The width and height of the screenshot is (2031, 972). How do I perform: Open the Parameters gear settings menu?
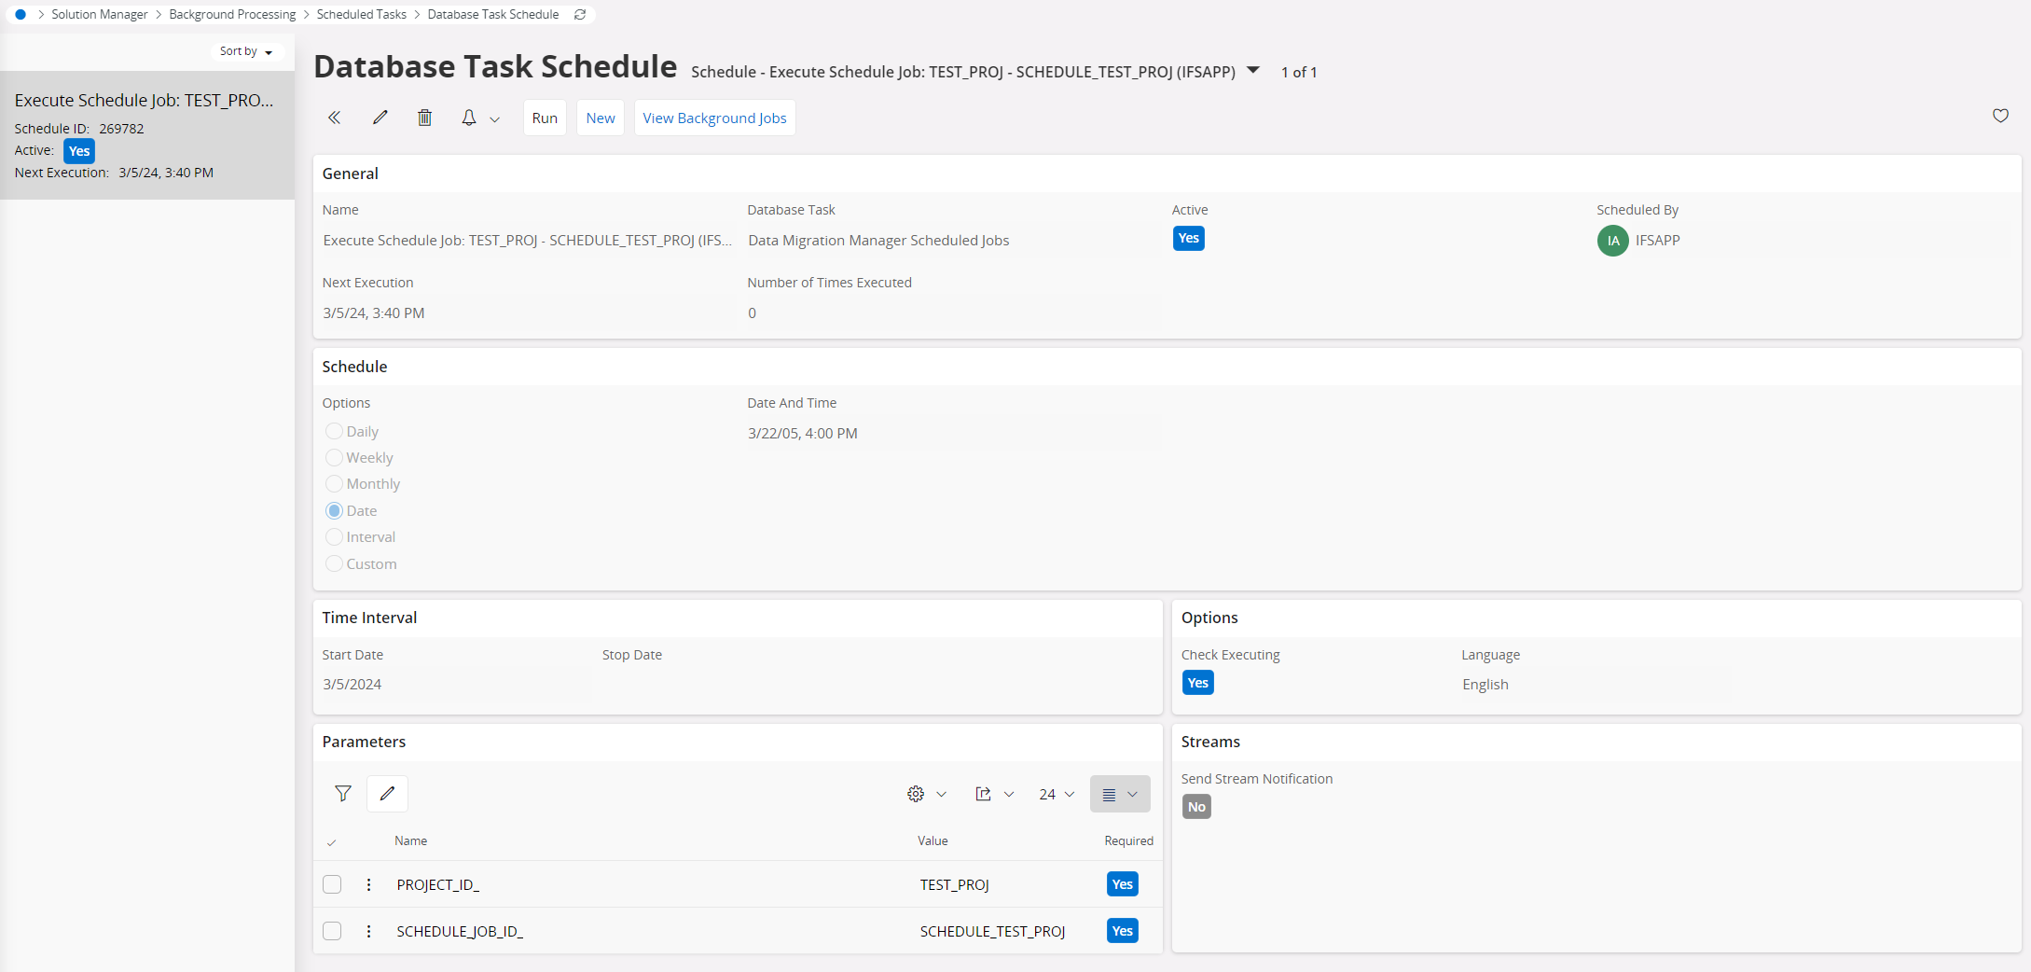[916, 794]
